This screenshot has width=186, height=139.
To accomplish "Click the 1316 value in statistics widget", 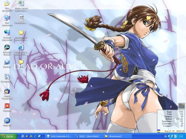I will coord(181,112).
